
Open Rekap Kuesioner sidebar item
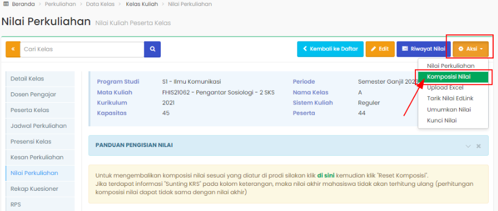click(x=40, y=189)
